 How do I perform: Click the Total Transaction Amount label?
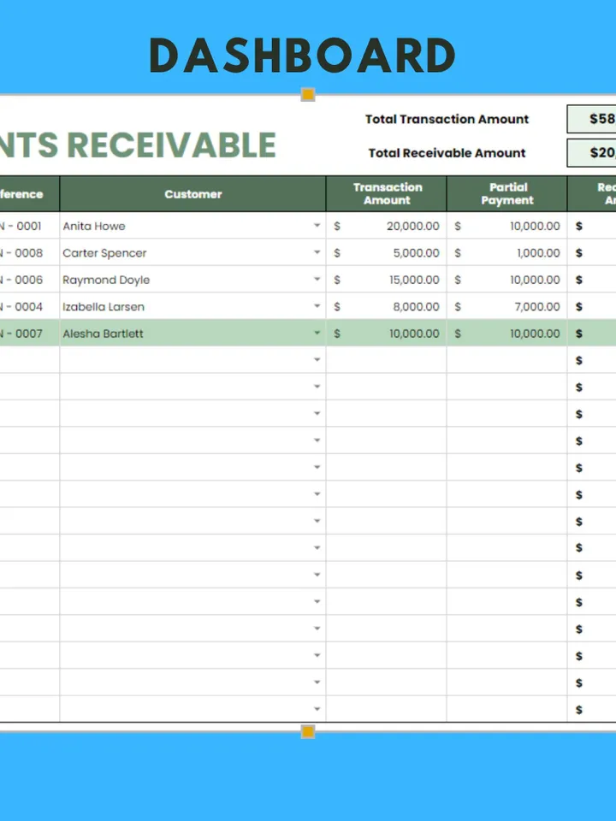[447, 119]
